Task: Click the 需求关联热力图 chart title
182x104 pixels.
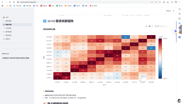Action: click(49, 29)
